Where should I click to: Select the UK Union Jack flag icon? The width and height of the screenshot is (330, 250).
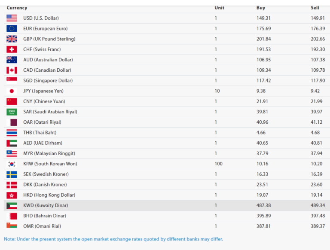point(12,39)
